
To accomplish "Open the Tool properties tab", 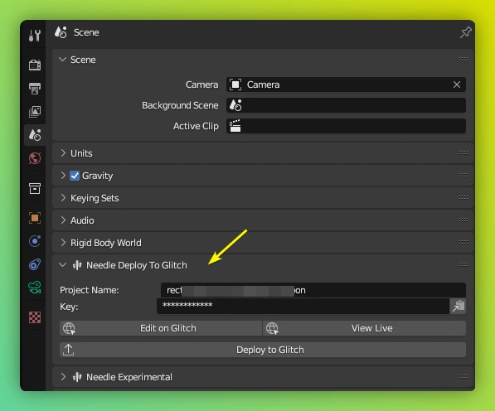I will tap(35, 36).
